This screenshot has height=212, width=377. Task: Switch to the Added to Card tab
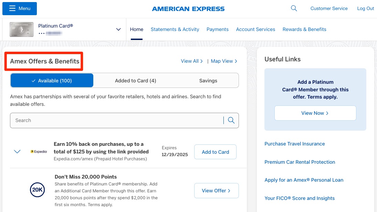coord(135,80)
